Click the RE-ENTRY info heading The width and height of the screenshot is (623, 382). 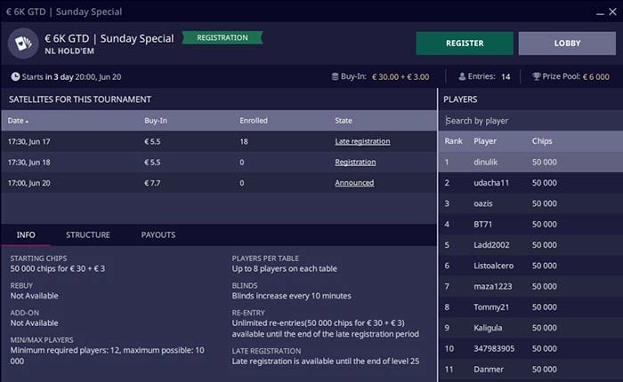click(x=248, y=313)
